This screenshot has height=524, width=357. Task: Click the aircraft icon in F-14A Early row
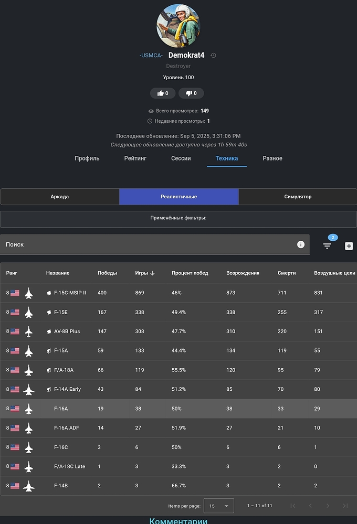[29, 390]
